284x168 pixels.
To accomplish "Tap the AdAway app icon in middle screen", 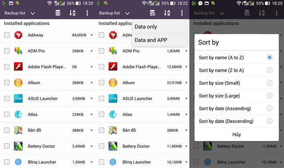I will (x=113, y=35).
